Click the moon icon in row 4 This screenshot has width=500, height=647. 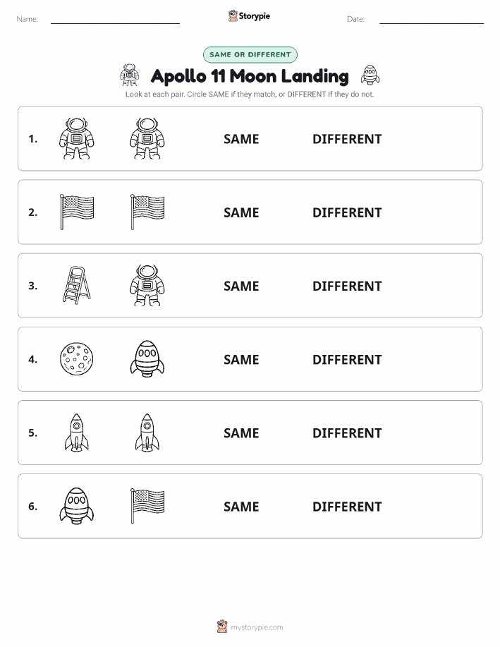[77, 358]
